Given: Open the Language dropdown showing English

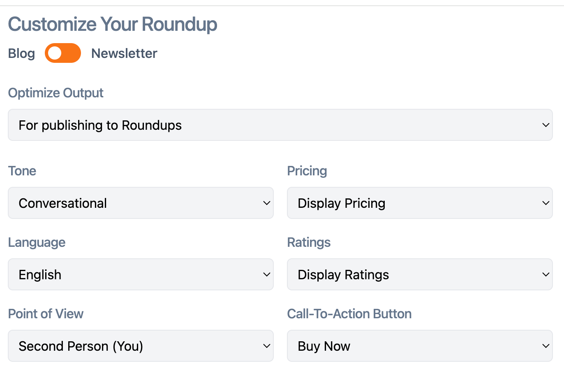Looking at the screenshot, I should point(141,274).
